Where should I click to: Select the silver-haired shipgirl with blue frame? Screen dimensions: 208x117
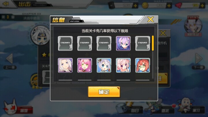(104, 65)
